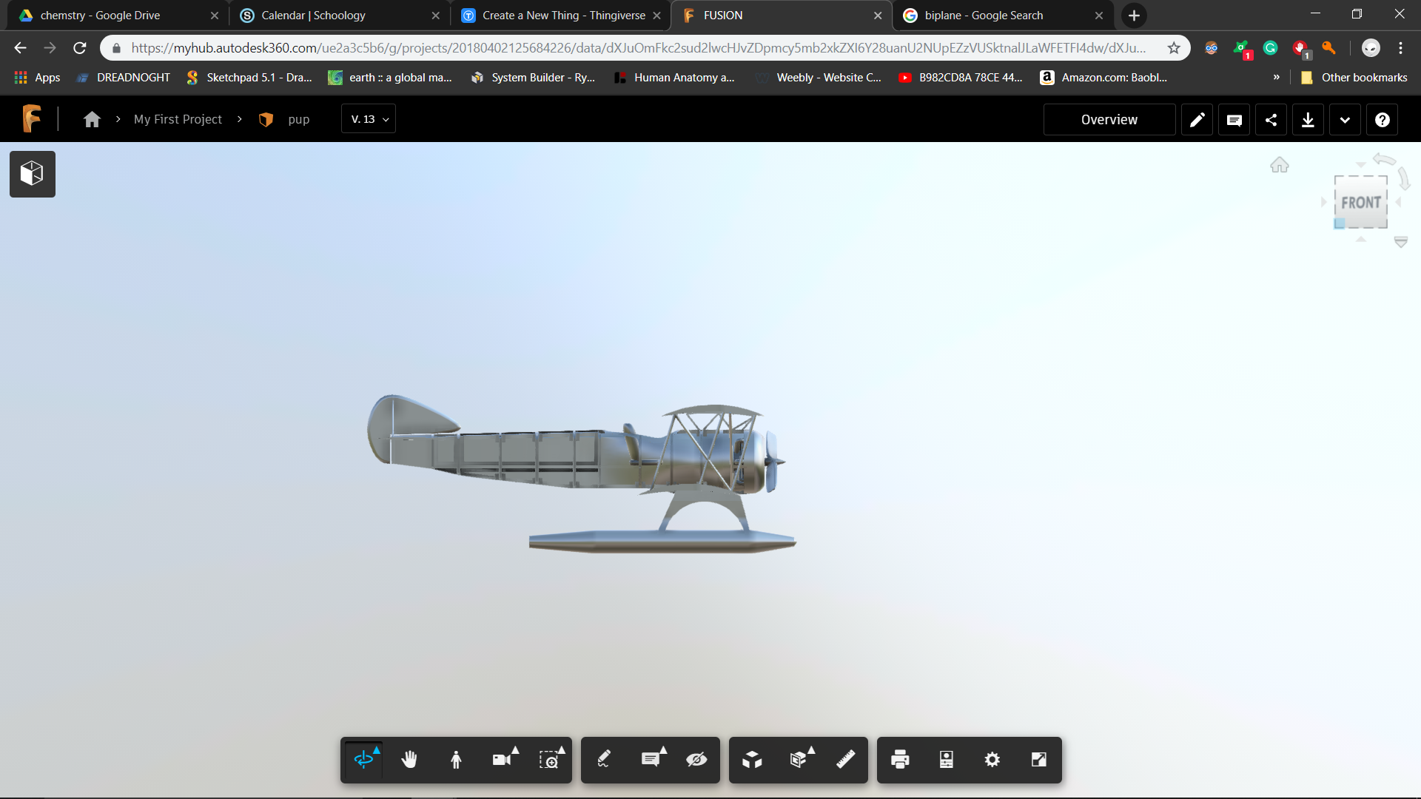Screen dimensions: 1421x799
Task: Select the Pan hand tool
Action: click(x=409, y=760)
